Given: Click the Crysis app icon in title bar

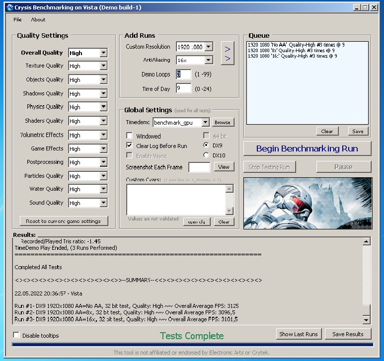Looking at the screenshot, I should 10,7.
